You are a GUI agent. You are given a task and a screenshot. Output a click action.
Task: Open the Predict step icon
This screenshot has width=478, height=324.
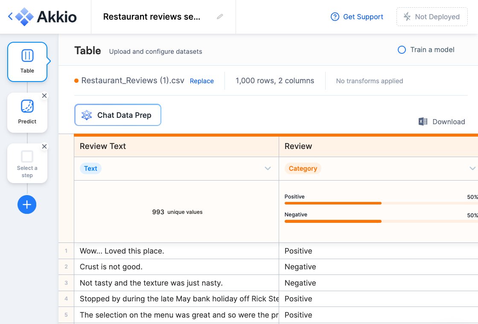pyautogui.click(x=27, y=106)
